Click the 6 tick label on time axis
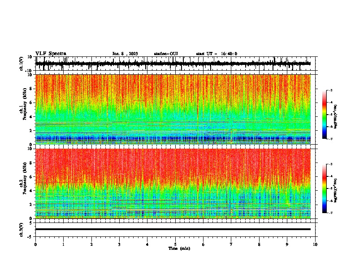Viewport: 355px width, 274px height. tap(203, 244)
